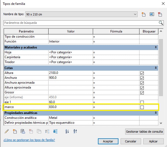
Task: Open the Nombre de tipo dropdown
Action: [x=135, y=14]
